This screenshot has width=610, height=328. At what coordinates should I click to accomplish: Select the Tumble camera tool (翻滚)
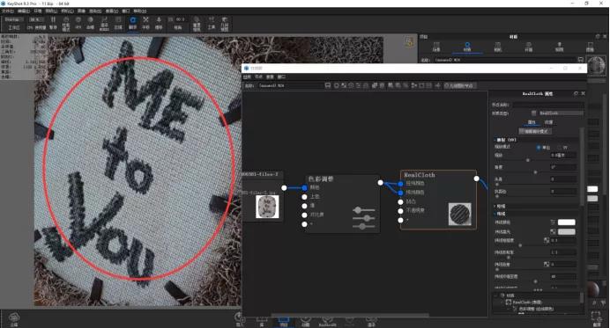[132, 23]
